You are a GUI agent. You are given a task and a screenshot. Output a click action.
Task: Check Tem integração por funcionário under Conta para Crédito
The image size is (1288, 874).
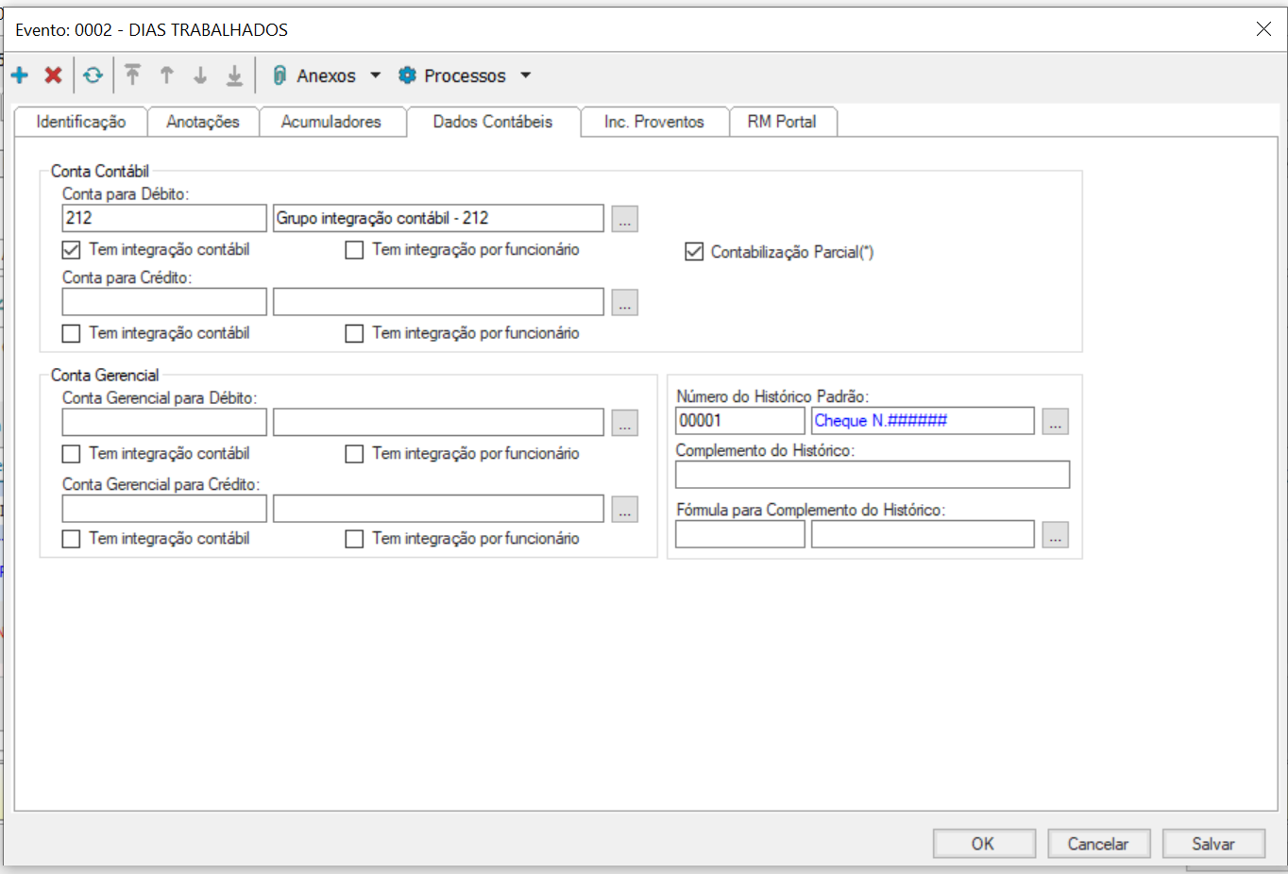354,333
